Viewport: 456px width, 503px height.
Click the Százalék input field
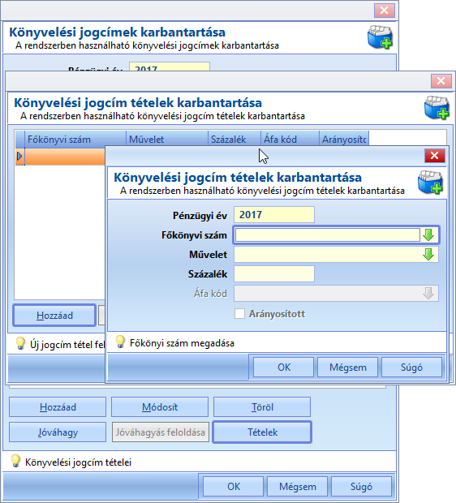click(x=274, y=274)
